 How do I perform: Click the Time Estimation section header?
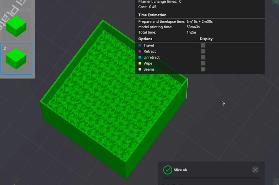pyautogui.click(x=152, y=15)
